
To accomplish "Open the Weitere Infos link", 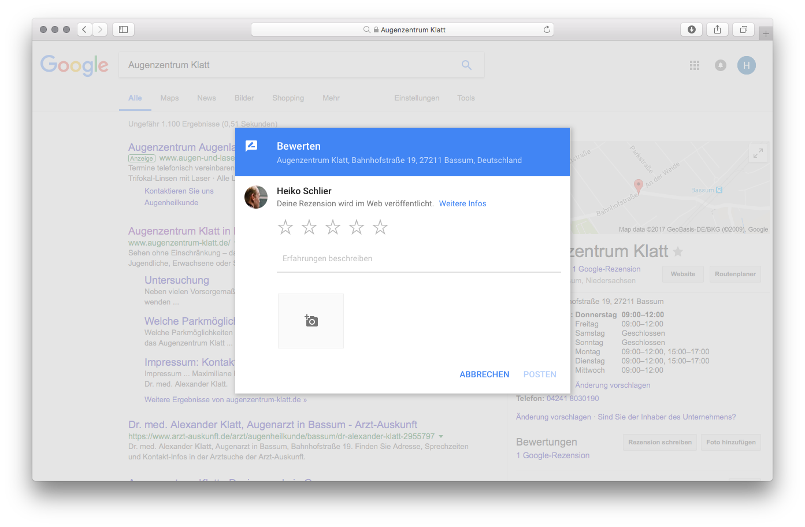I will [462, 203].
